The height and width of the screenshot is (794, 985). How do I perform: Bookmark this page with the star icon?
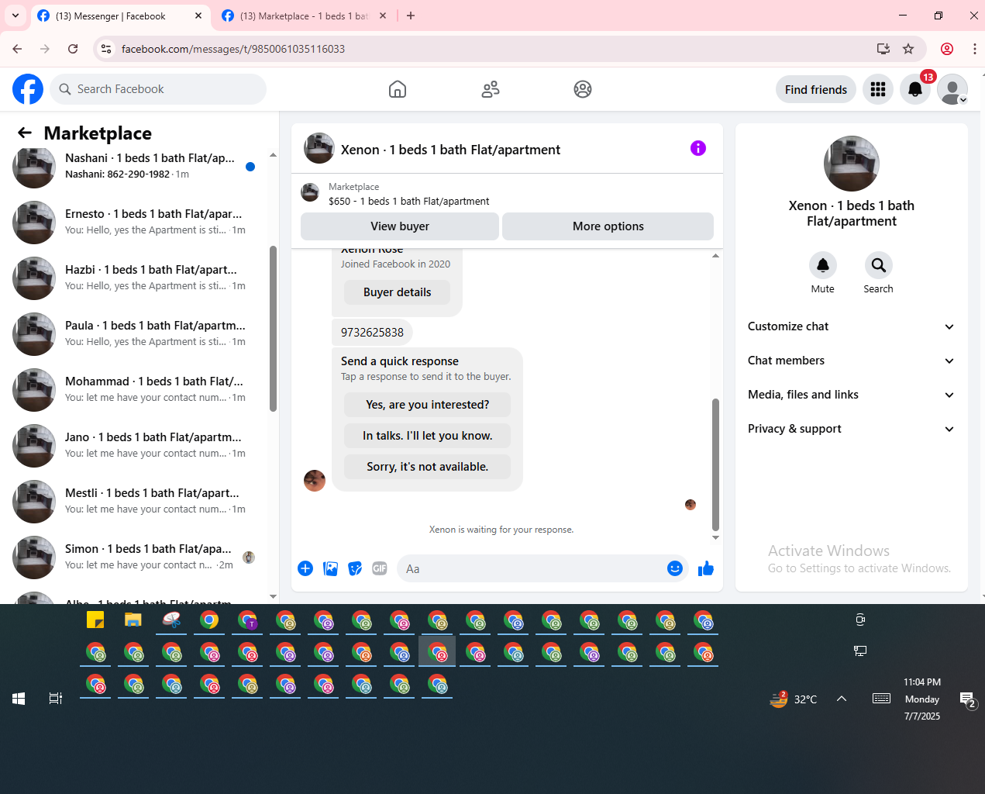(x=908, y=49)
